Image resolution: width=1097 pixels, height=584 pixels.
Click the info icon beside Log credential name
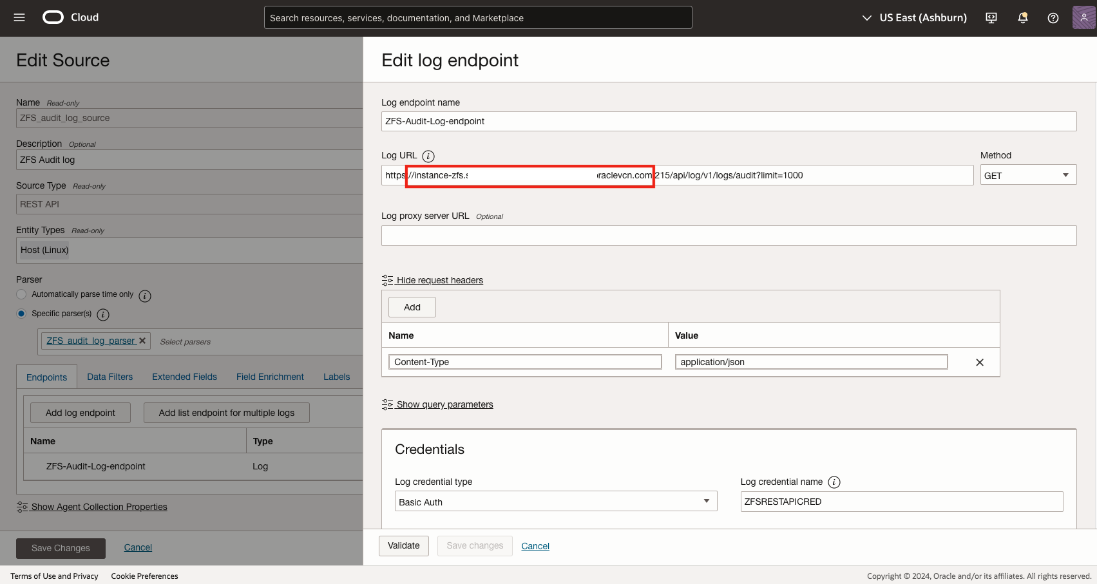pos(834,482)
